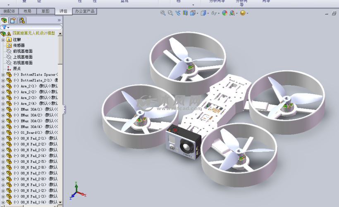Expand the Arm_2<1> component node
The height and width of the screenshot is (207, 339).
tap(3, 86)
